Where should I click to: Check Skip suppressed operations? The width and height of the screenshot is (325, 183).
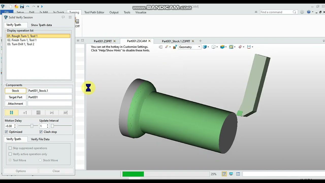pos(10,148)
